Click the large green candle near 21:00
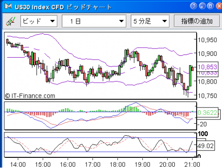222x168 pixels. (190, 76)
